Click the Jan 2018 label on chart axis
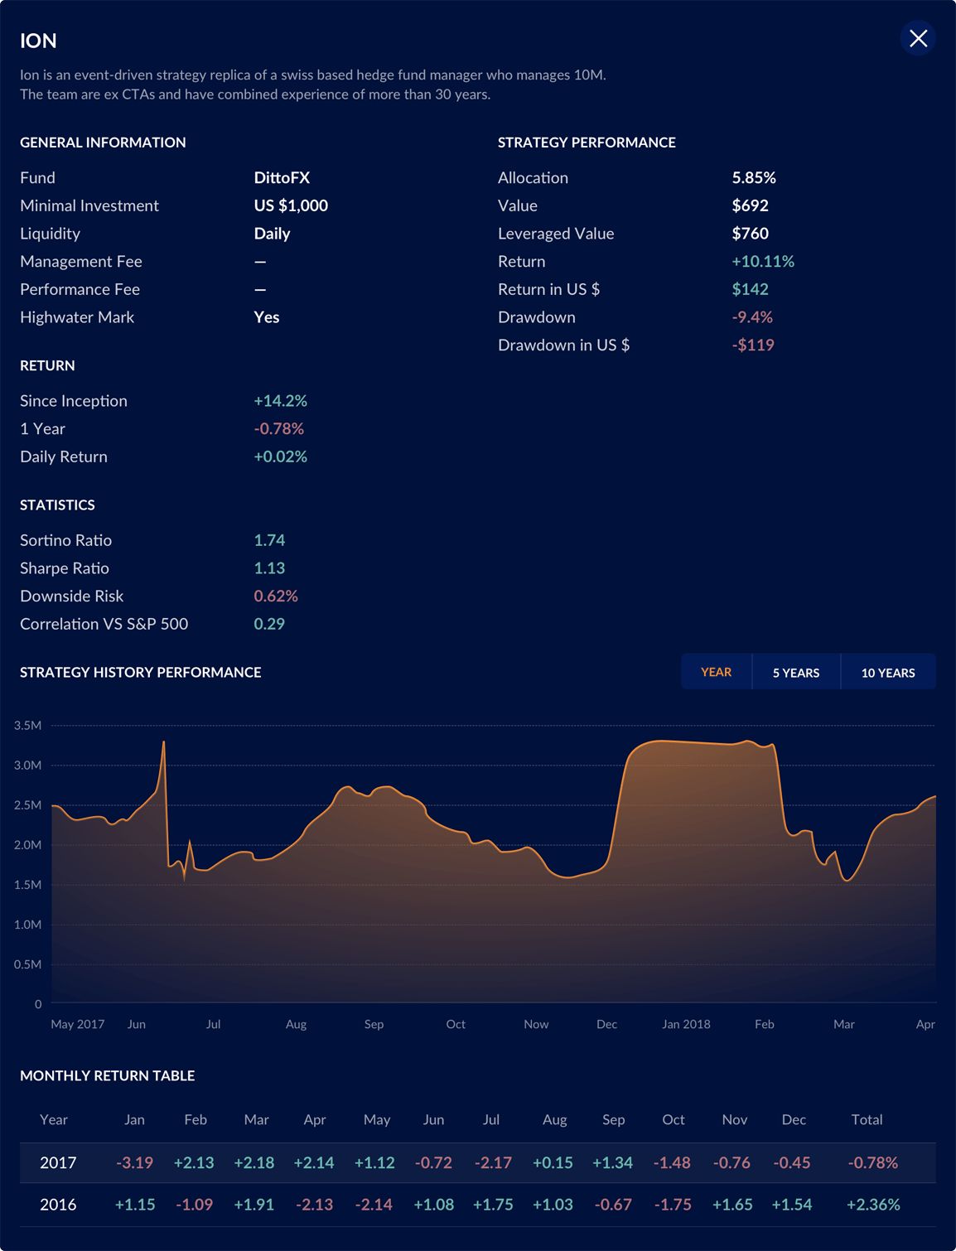 pyautogui.click(x=686, y=1024)
